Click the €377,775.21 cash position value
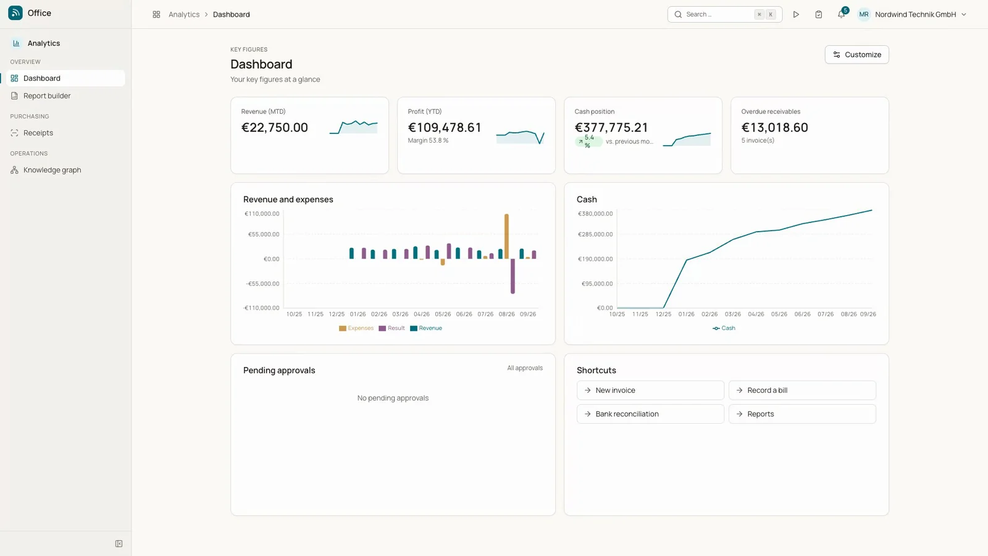This screenshot has width=988, height=556. tap(611, 127)
